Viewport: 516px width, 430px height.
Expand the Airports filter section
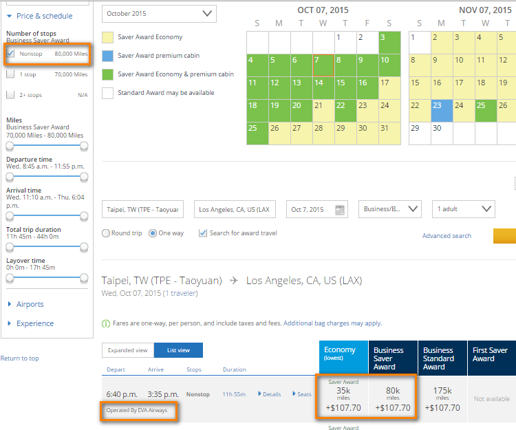pyautogui.click(x=30, y=304)
